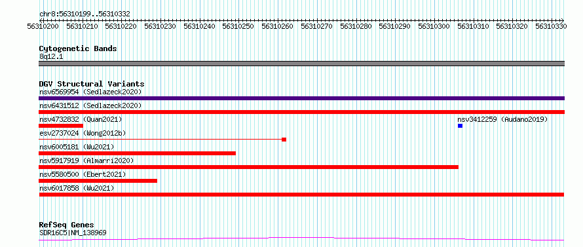
Task: Click the RefSeq Genes track title
Action: point(66,225)
